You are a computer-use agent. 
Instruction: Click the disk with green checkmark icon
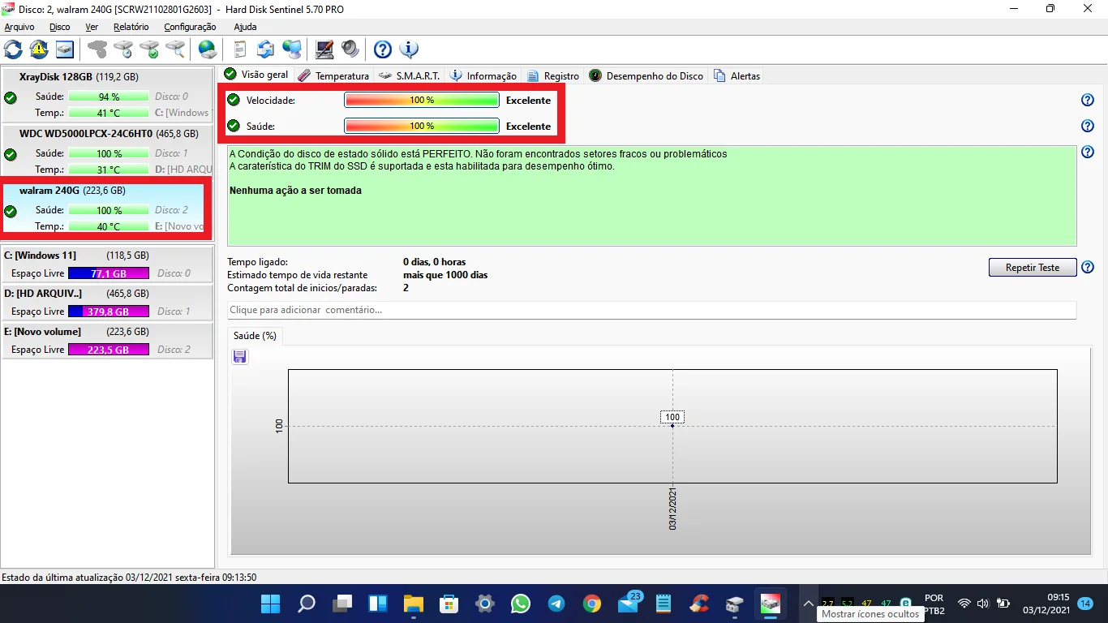[x=149, y=49]
